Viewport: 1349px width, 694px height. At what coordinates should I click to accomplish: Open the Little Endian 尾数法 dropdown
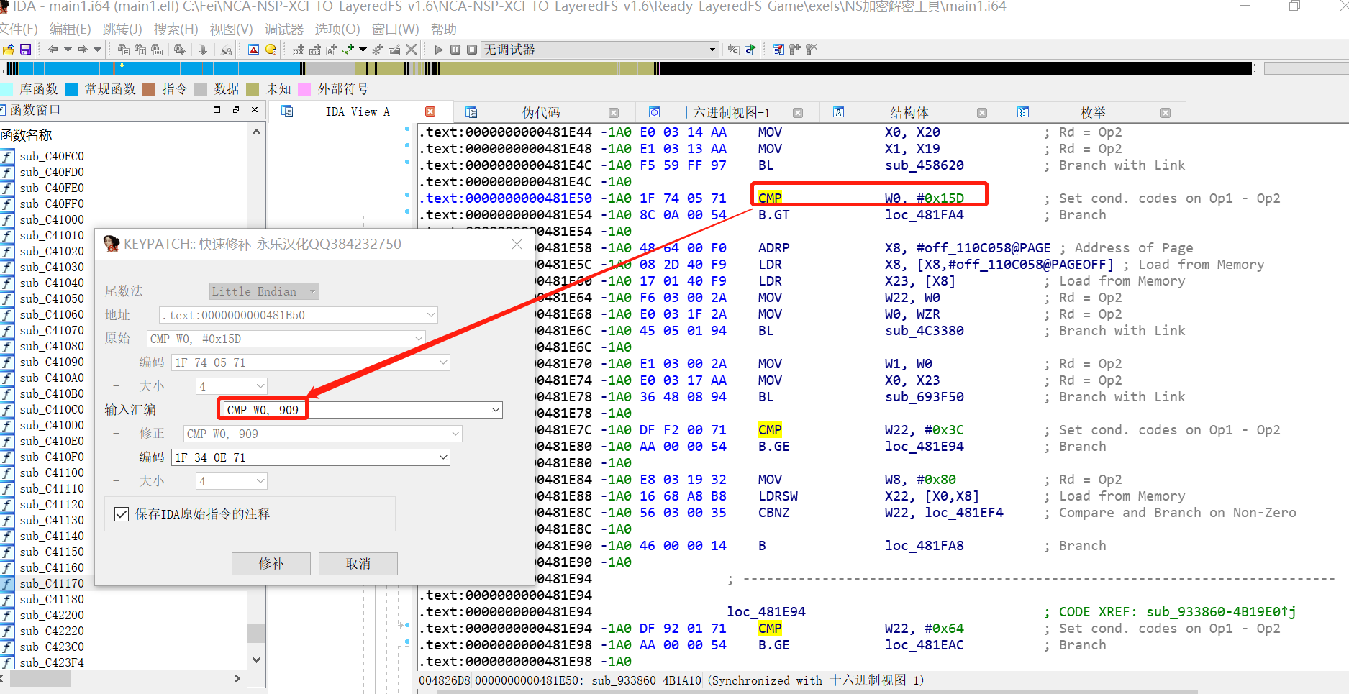(264, 291)
